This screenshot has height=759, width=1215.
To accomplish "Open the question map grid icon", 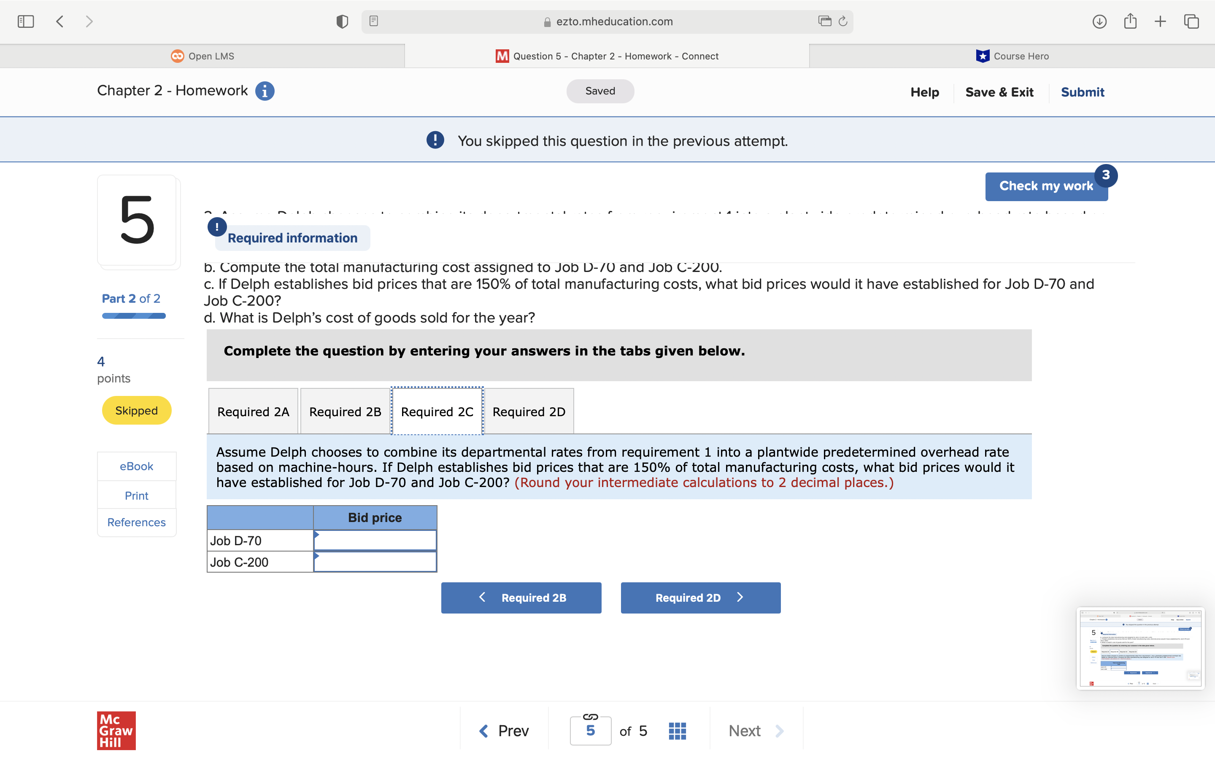I will tap(677, 731).
